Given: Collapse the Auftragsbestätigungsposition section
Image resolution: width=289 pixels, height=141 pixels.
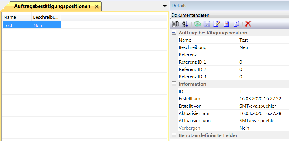Looking at the screenshot, I should coord(174,33).
